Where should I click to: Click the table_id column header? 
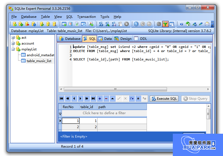88,107
